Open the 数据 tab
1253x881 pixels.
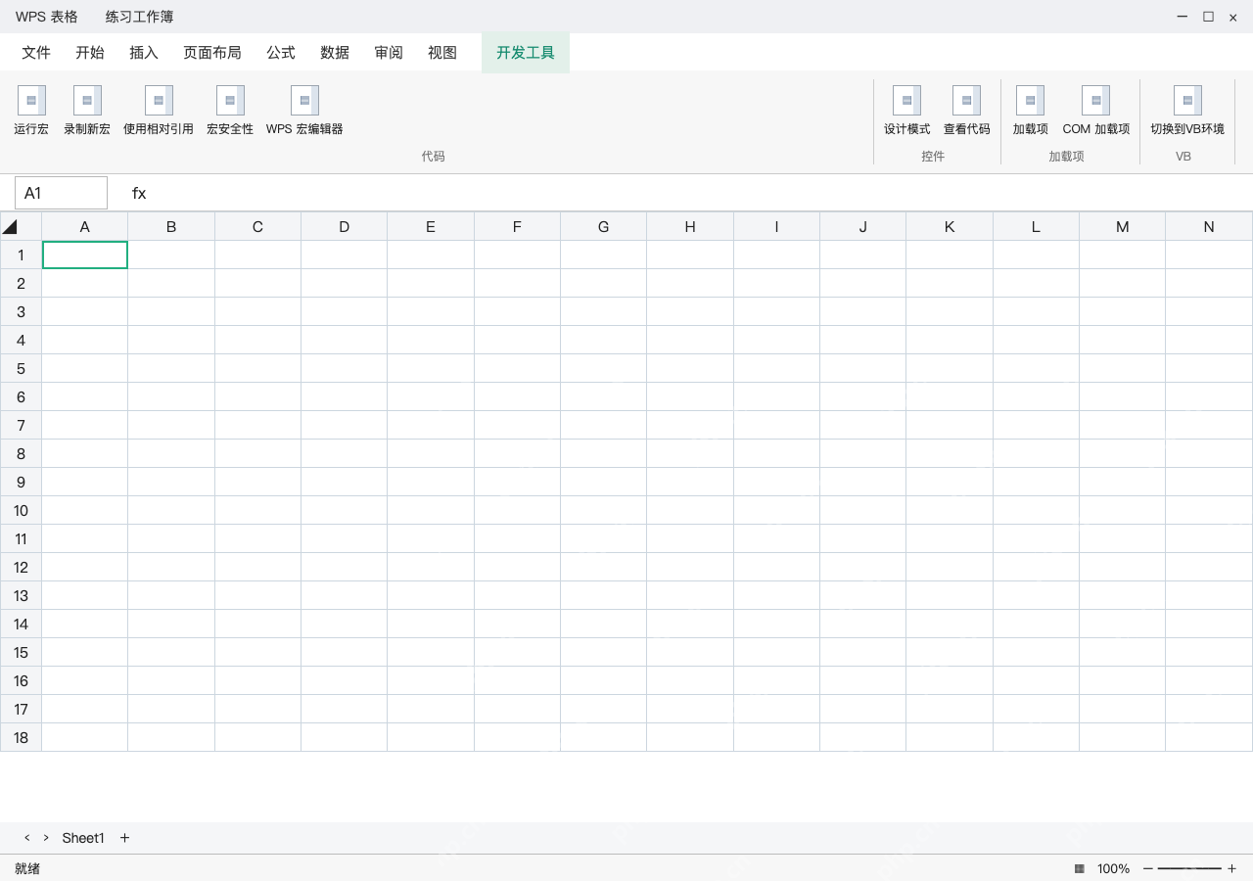(x=335, y=53)
